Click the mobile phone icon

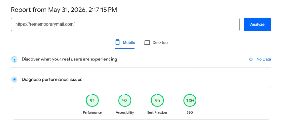pyautogui.click(x=118, y=43)
